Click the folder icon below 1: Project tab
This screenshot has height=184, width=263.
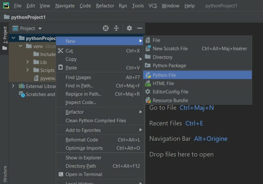coord(4,48)
